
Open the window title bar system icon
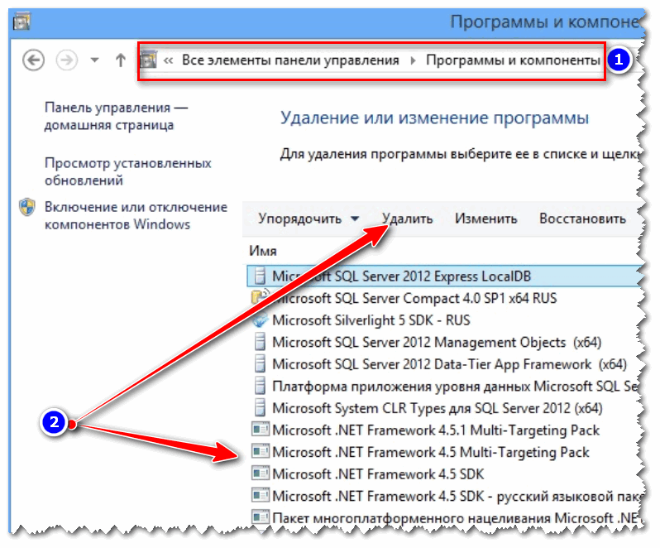point(22,22)
